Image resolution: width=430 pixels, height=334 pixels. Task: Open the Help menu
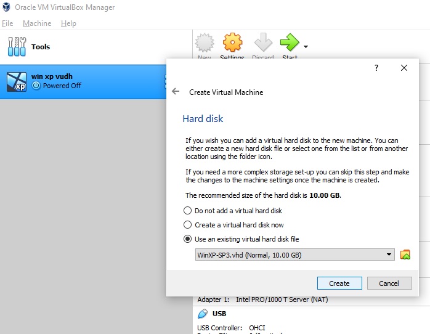[x=68, y=23]
